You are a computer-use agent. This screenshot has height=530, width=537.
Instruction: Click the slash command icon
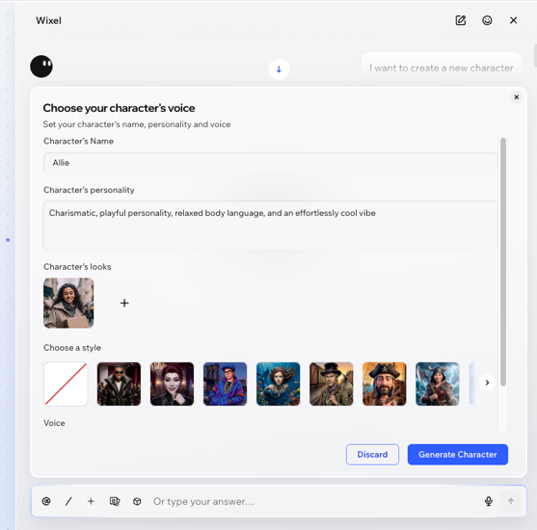click(x=68, y=501)
